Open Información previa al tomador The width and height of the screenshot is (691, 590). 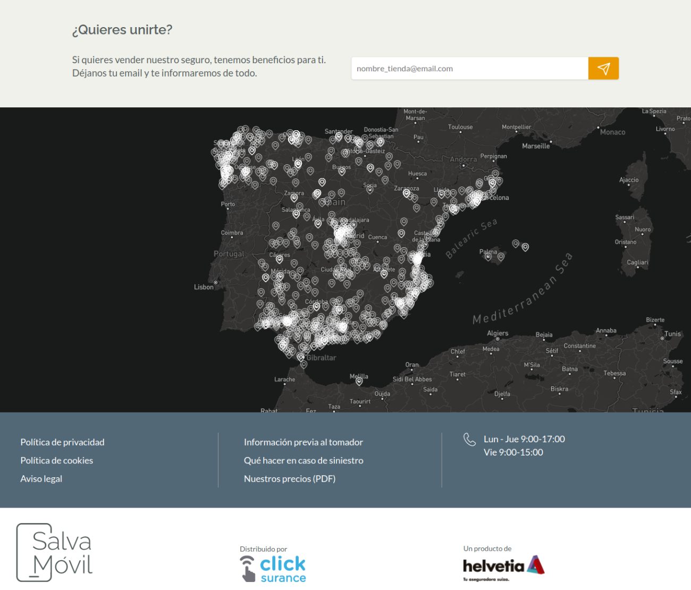click(x=303, y=442)
